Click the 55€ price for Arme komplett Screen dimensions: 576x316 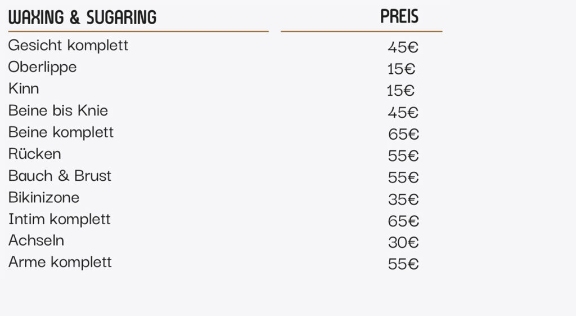(x=403, y=264)
